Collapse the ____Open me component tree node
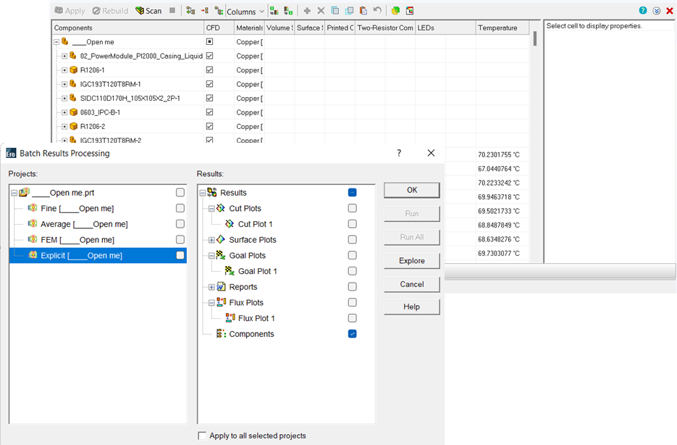This screenshot has height=445, width=677. 56,42
